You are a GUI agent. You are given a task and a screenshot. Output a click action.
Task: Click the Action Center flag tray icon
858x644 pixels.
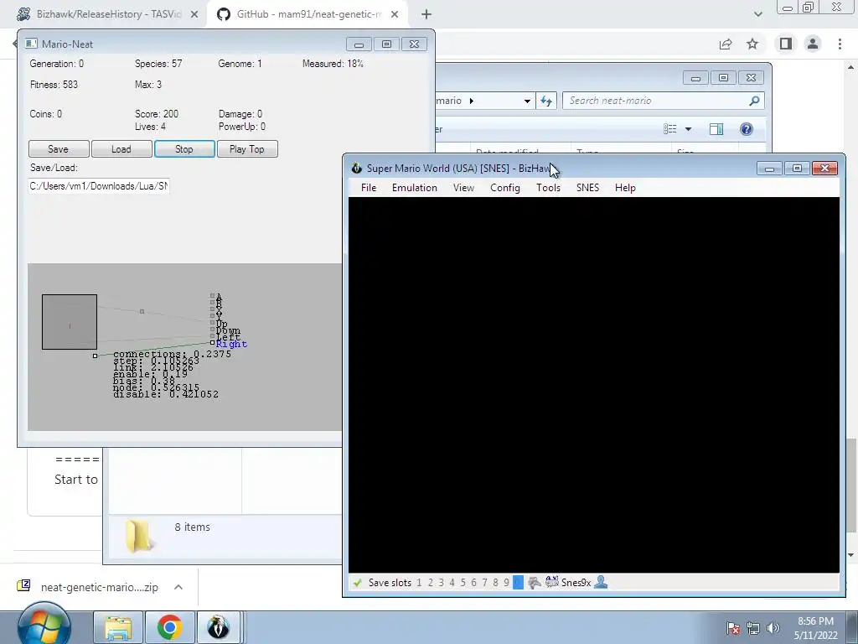(x=733, y=628)
